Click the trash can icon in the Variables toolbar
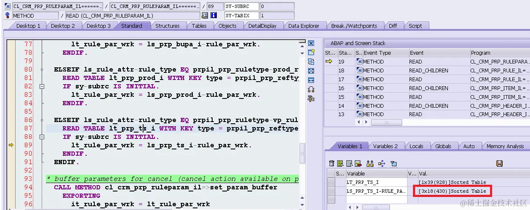Screen dimensions: 530x210 coord(332,163)
